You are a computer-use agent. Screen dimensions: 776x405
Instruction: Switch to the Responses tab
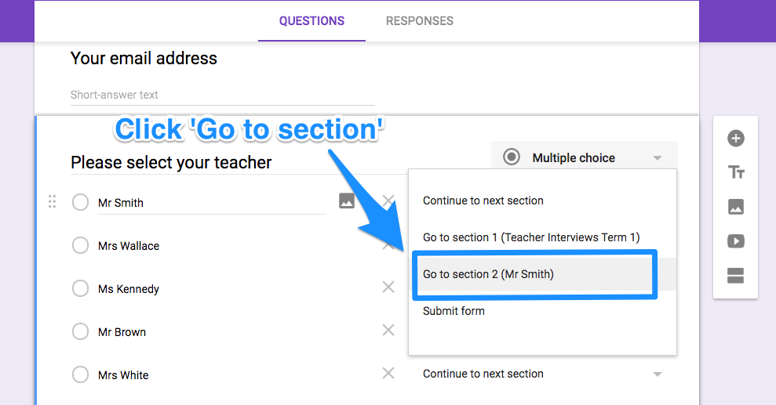(x=420, y=20)
